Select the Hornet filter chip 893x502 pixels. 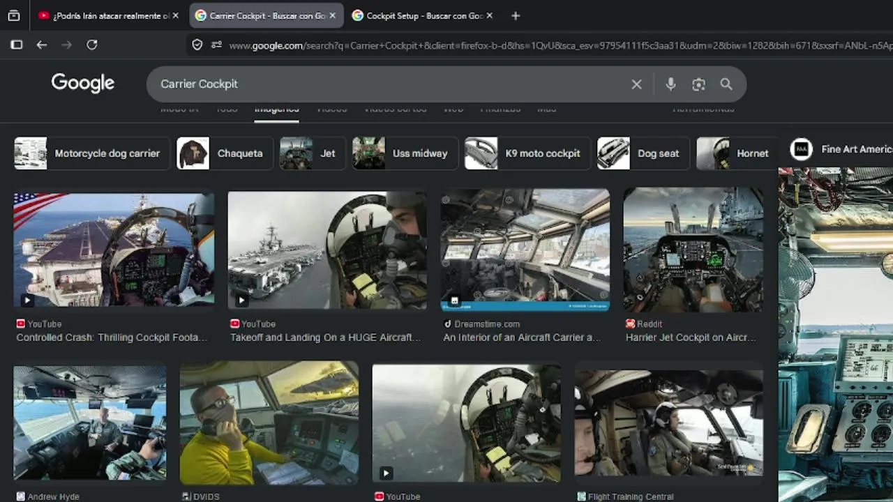[737, 153]
